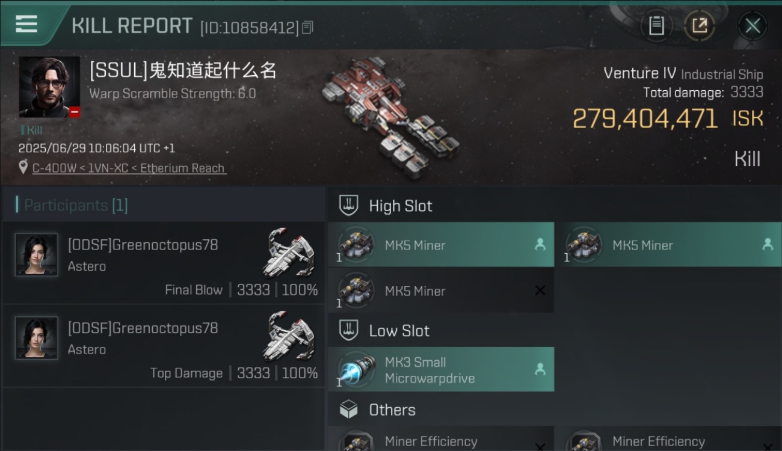Select the second MK5 Miner in right column
Image resolution: width=782 pixels, height=451 pixels.
click(668, 245)
